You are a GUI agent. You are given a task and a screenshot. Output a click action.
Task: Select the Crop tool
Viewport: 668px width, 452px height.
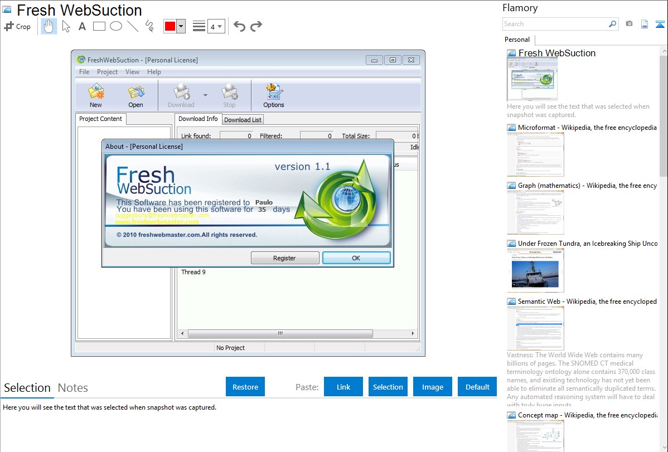tap(17, 26)
